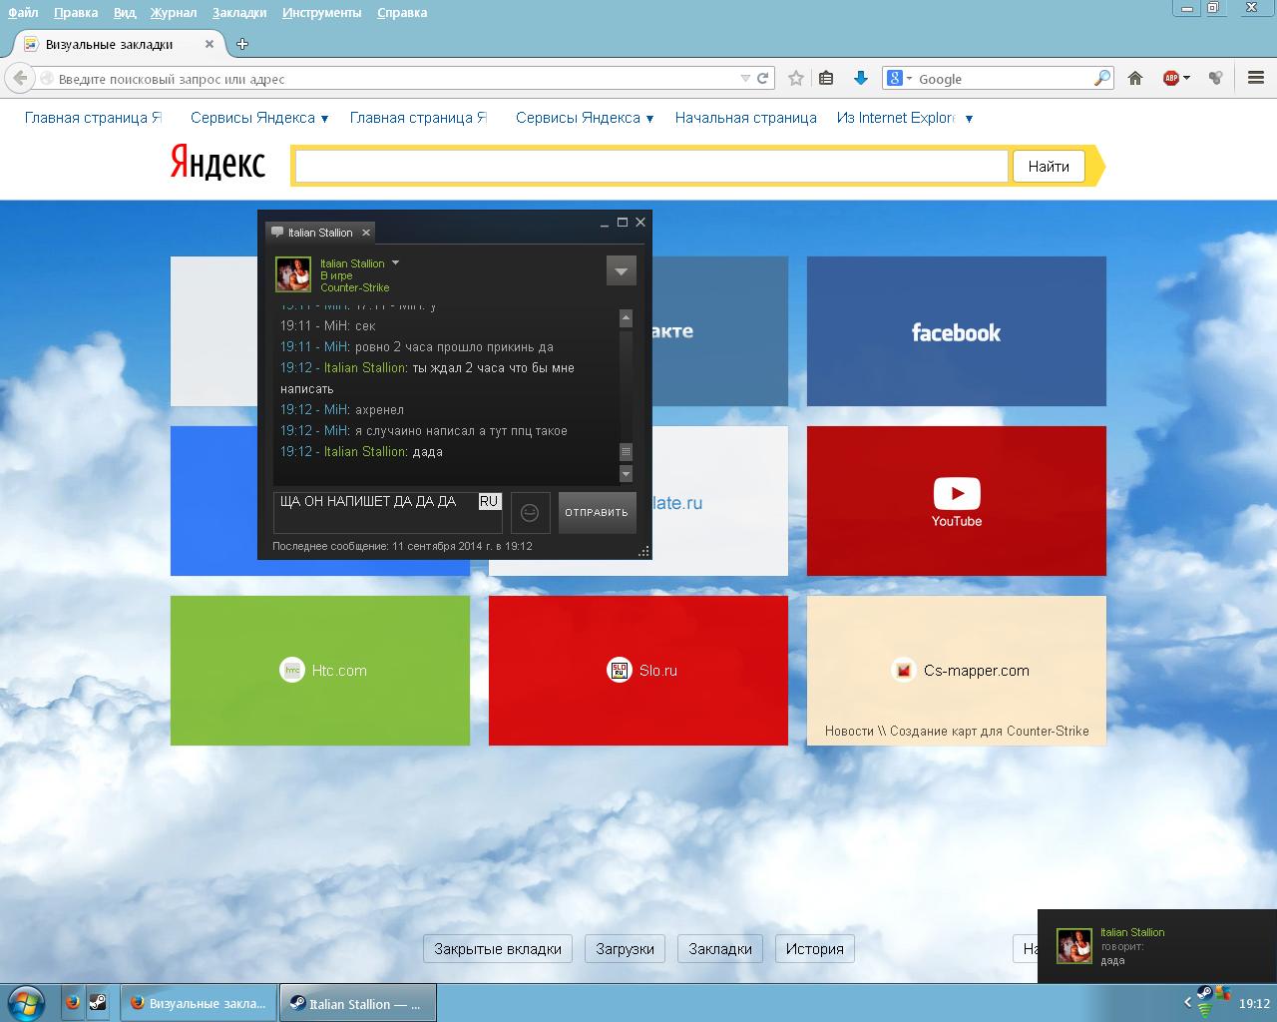
Task: Click chat scrollbar up arrow
Action: click(626, 318)
